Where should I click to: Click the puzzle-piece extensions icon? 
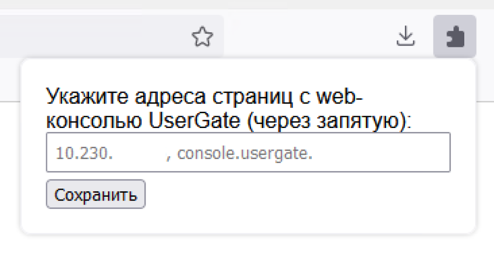454,37
